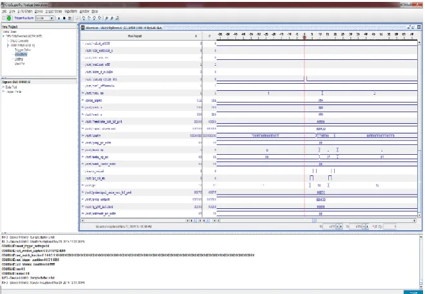Open the View menu

[12, 12]
